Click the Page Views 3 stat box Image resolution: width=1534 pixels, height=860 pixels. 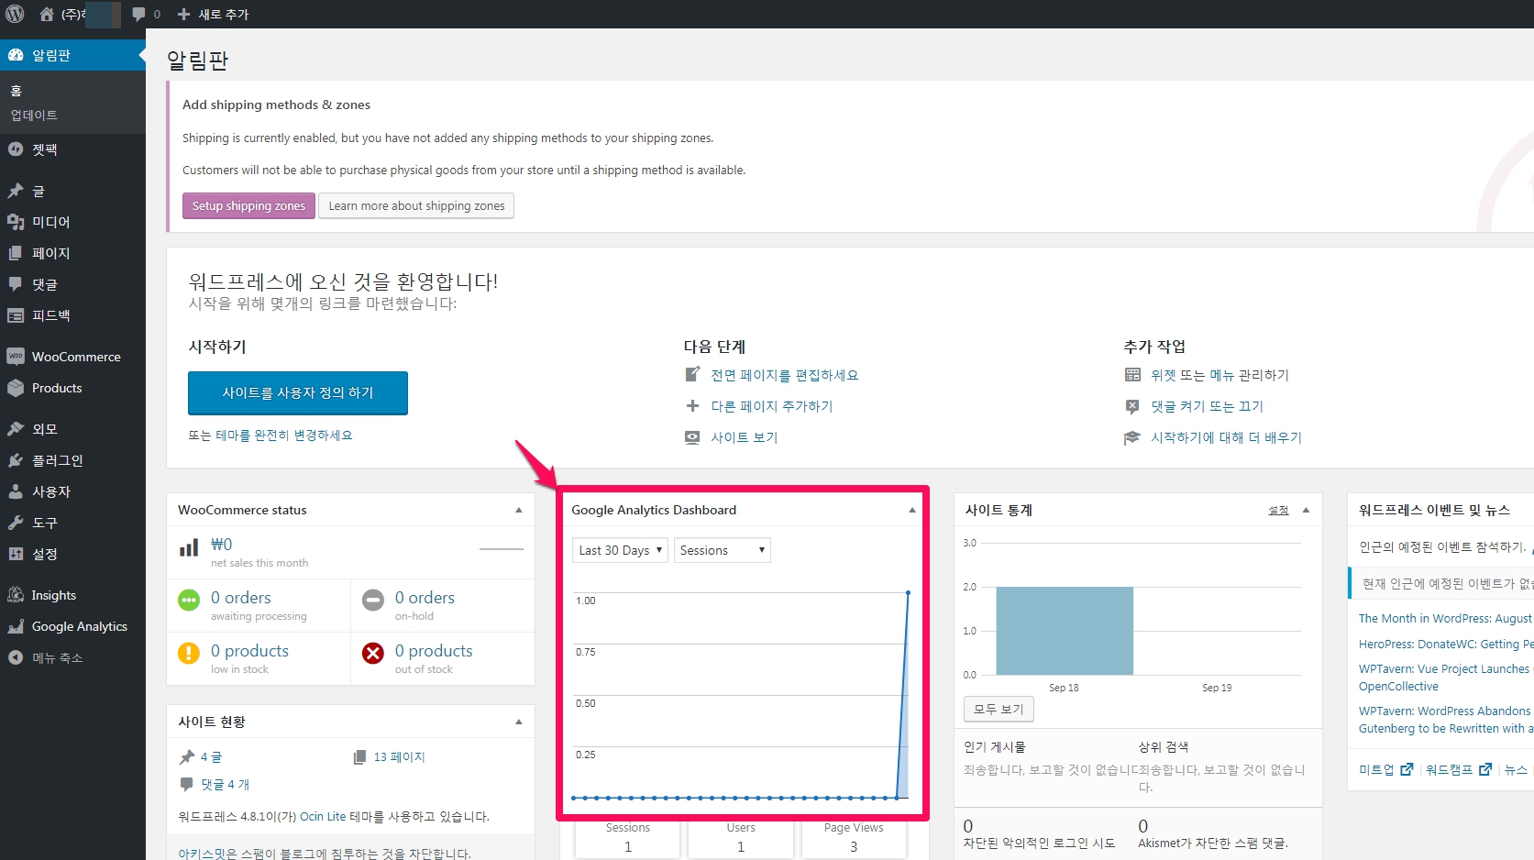coord(854,837)
